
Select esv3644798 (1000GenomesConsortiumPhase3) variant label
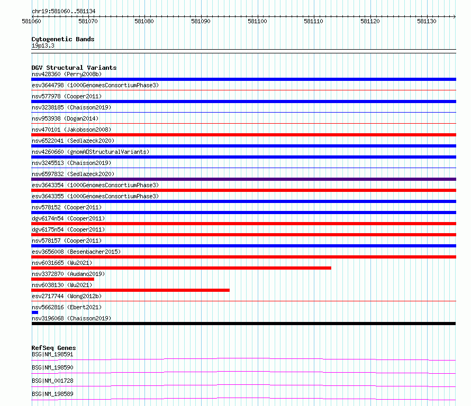[x=95, y=85]
